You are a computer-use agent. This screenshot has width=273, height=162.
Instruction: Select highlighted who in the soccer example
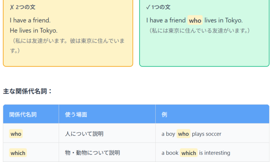[183, 134]
